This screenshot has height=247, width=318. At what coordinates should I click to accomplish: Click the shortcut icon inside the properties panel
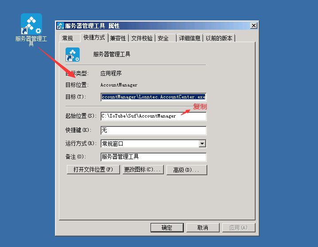click(73, 55)
